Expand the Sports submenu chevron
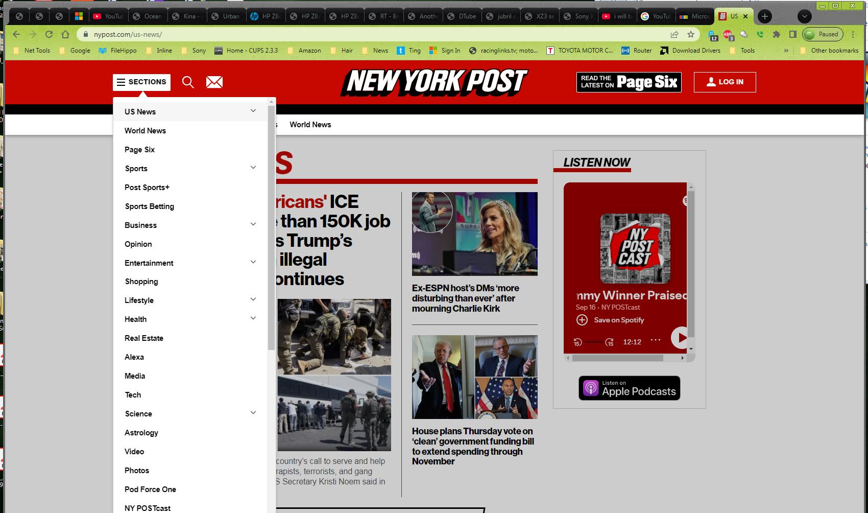The height and width of the screenshot is (513, 868). (253, 168)
